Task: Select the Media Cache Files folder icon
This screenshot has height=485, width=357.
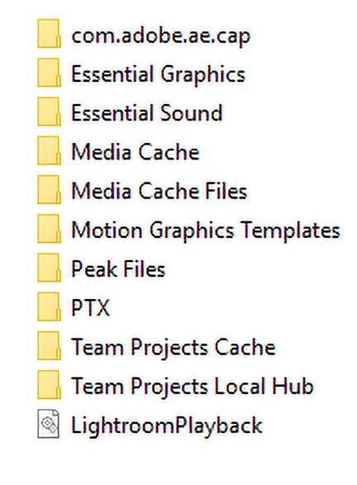Action: [x=49, y=189]
